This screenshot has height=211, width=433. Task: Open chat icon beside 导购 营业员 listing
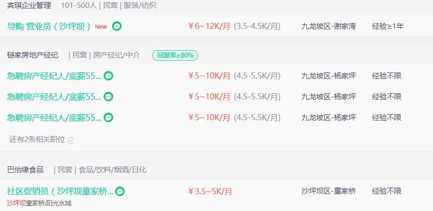[x=117, y=26]
